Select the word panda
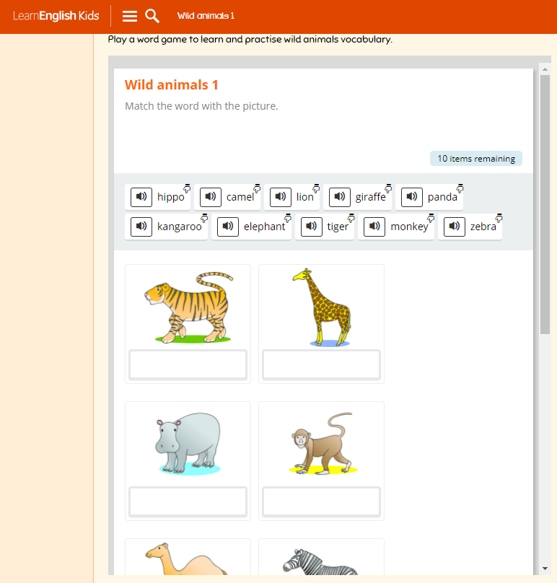Viewport: 557px width, 583px height. tap(442, 197)
